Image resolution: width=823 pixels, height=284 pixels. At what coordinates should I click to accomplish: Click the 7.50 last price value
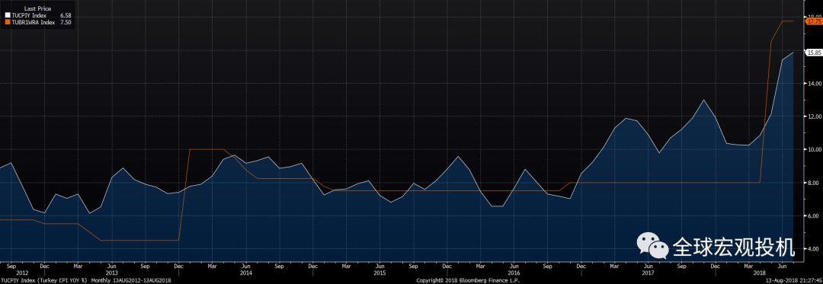[x=66, y=22]
